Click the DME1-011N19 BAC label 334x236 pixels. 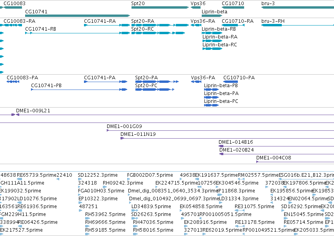click(138, 134)
